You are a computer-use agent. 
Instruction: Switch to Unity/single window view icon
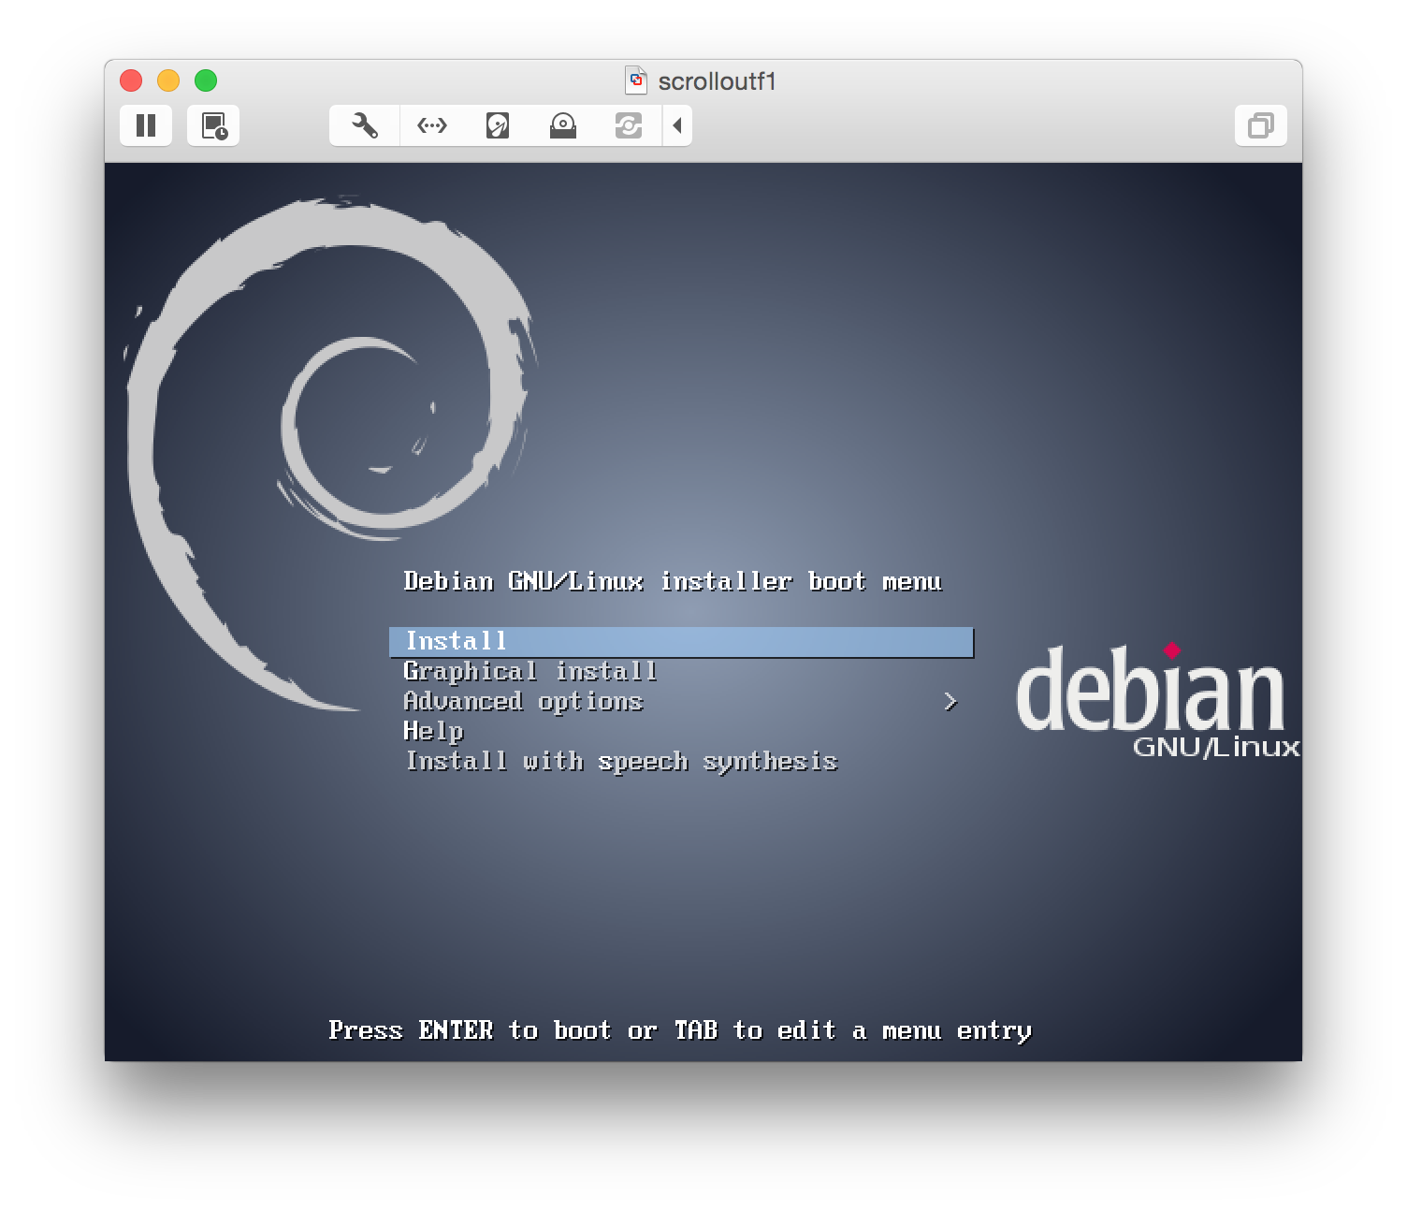tap(1261, 125)
